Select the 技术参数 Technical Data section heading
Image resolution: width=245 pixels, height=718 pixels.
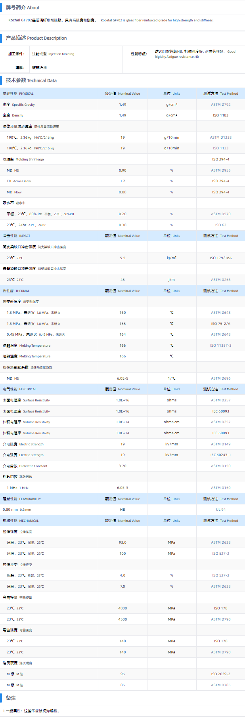coord(31,80)
